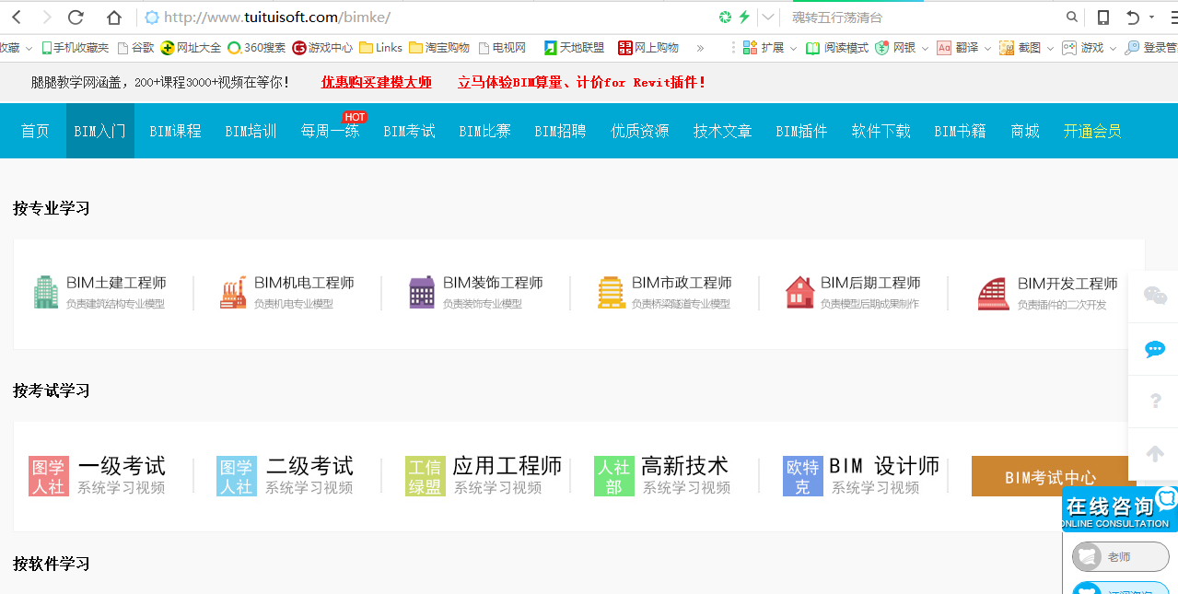Open BIM培训 navigation item
The image size is (1178, 594).
pos(251,131)
